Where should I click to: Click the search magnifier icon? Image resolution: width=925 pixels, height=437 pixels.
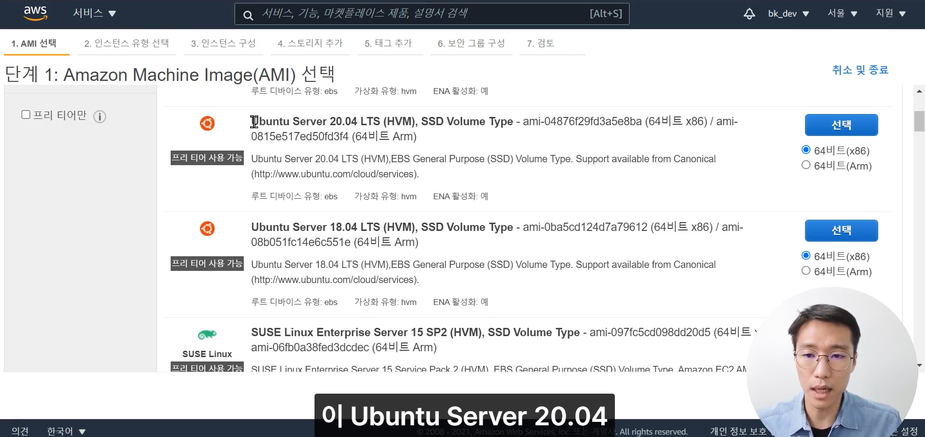tap(248, 15)
